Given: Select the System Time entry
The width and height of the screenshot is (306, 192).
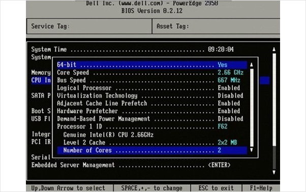Looking at the screenshot, I should (132, 49).
